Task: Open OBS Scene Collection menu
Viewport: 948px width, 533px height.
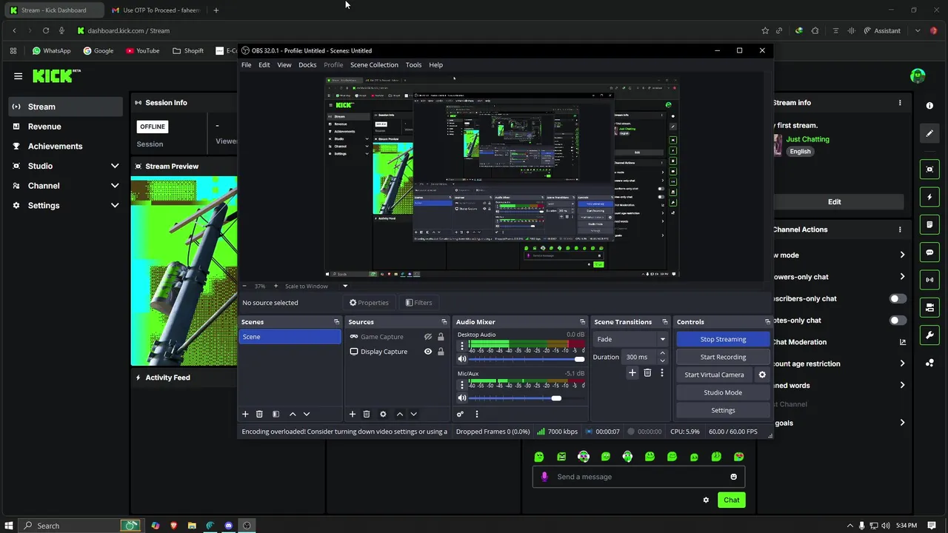Action: [374, 65]
